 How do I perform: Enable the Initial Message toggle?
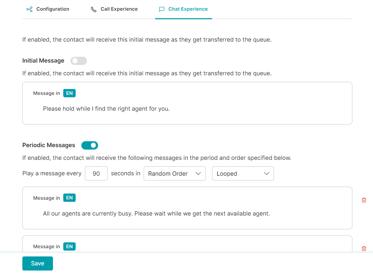coord(79,60)
